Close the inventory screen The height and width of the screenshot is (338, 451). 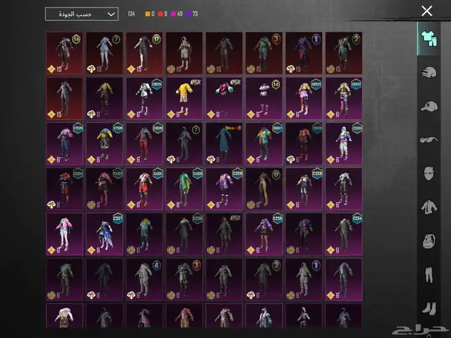click(427, 11)
